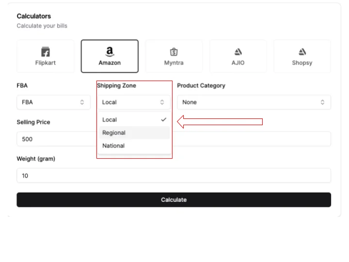This screenshot has height=262, width=349.
Task: Open the Shopsy calculator tab
Action: [302, 56]
